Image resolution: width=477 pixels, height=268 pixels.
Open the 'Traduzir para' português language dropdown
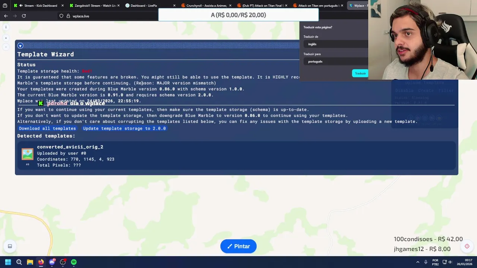pyautogui.click(x=336, y=61)
